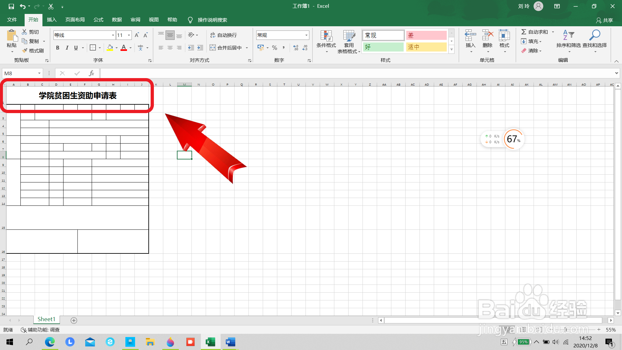Click the Insert Function fx icon
This screenshot has height=350, width=622.
pyautogui.click(x=92, y=73)
